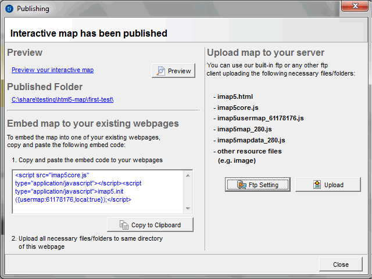The image size is (372, 279).
Task: Click the embed code scrollbar down arrow
Action: pos(188,208)
